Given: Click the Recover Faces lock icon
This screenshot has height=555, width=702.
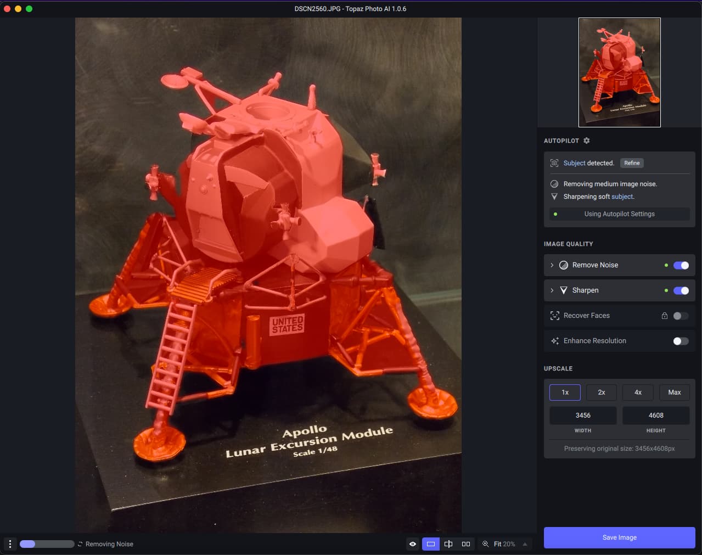Looking at the screenshot, I should (x=664, y=316).
